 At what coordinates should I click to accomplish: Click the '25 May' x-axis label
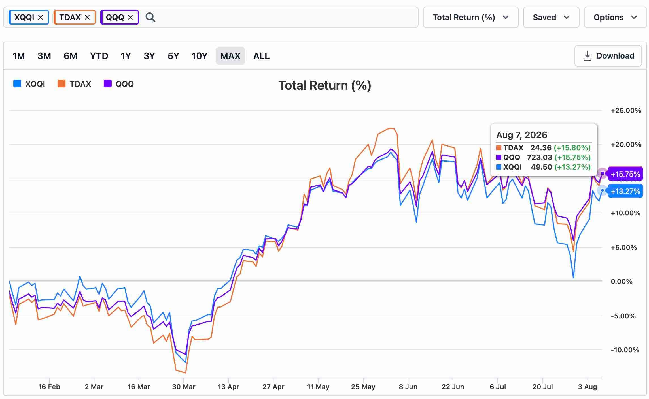[x=363, y=387]
